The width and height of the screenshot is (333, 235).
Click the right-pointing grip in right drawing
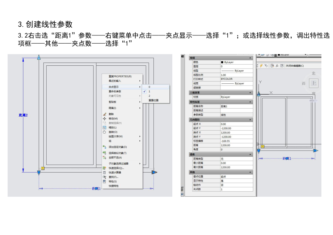pyautogui.click(x=316, y=151)
